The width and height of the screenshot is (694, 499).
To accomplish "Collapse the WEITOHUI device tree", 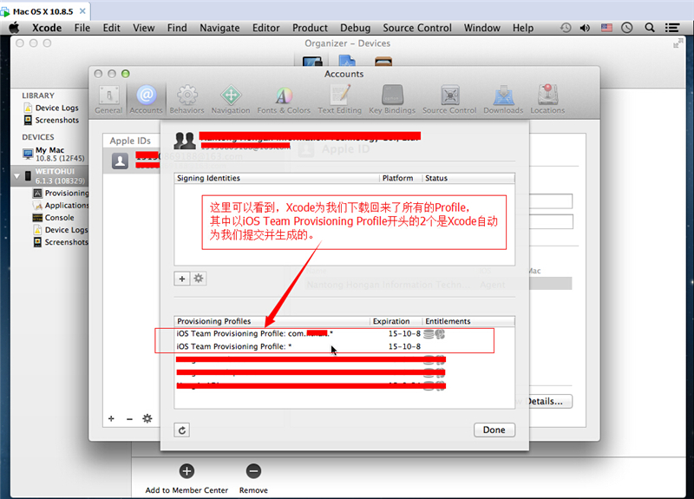I will pos(16,176).
